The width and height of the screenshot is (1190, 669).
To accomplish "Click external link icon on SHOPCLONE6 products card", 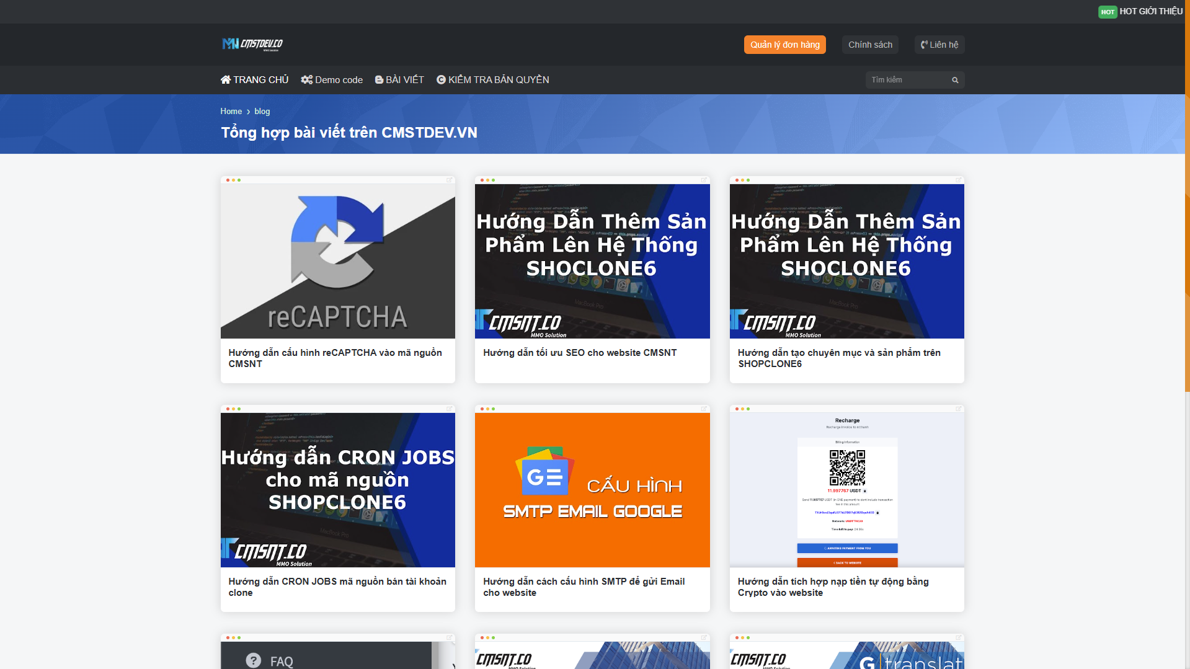I will [959, 180].
